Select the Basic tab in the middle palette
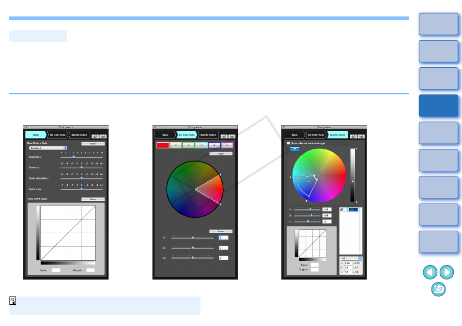The image size is (462, 326). click(x=165, y=135)
